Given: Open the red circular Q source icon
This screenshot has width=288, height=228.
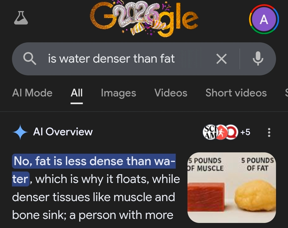Looking at the screenshot, I should [231, 132].
